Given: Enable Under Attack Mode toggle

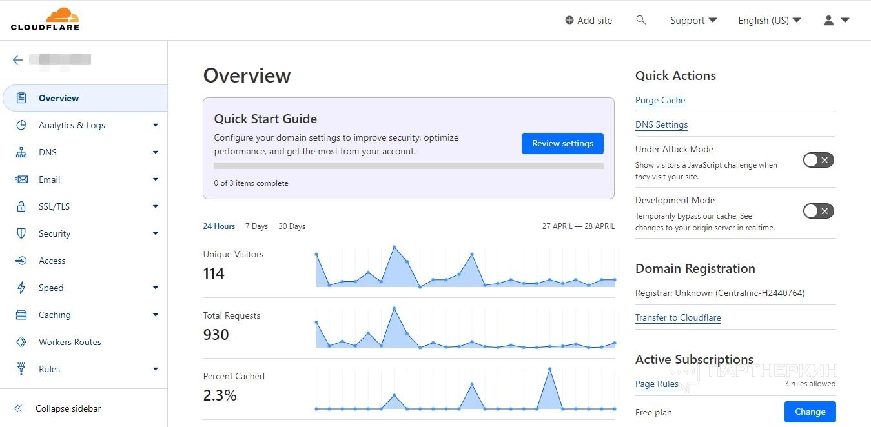Looking at the screenshot, I should (x=818, y=160).
